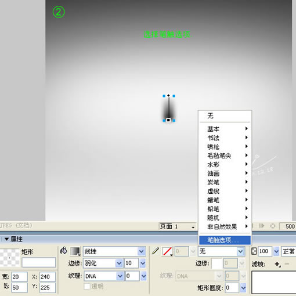Open the 非自然效果 stroke submenu
This screenshot has height=296, width=296.
225,226
